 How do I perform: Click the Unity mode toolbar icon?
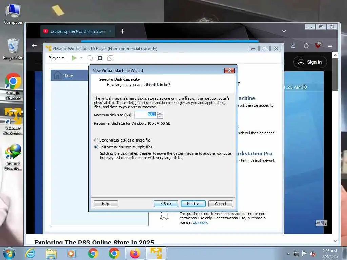pyautogui.click(x=110, y=58)
